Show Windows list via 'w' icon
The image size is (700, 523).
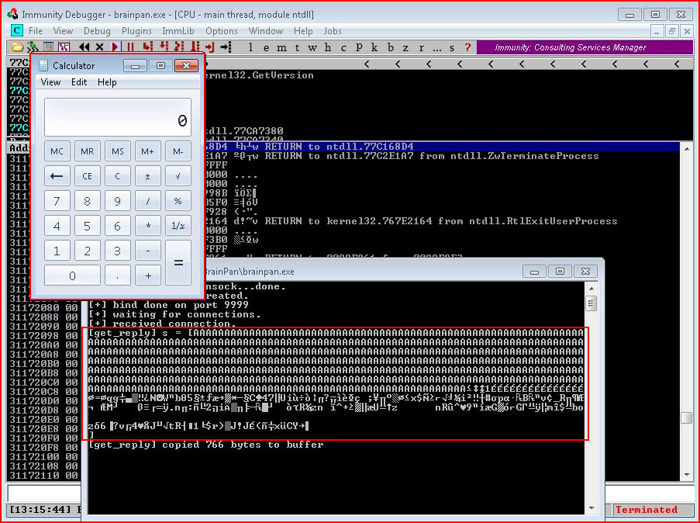(312, 47)
